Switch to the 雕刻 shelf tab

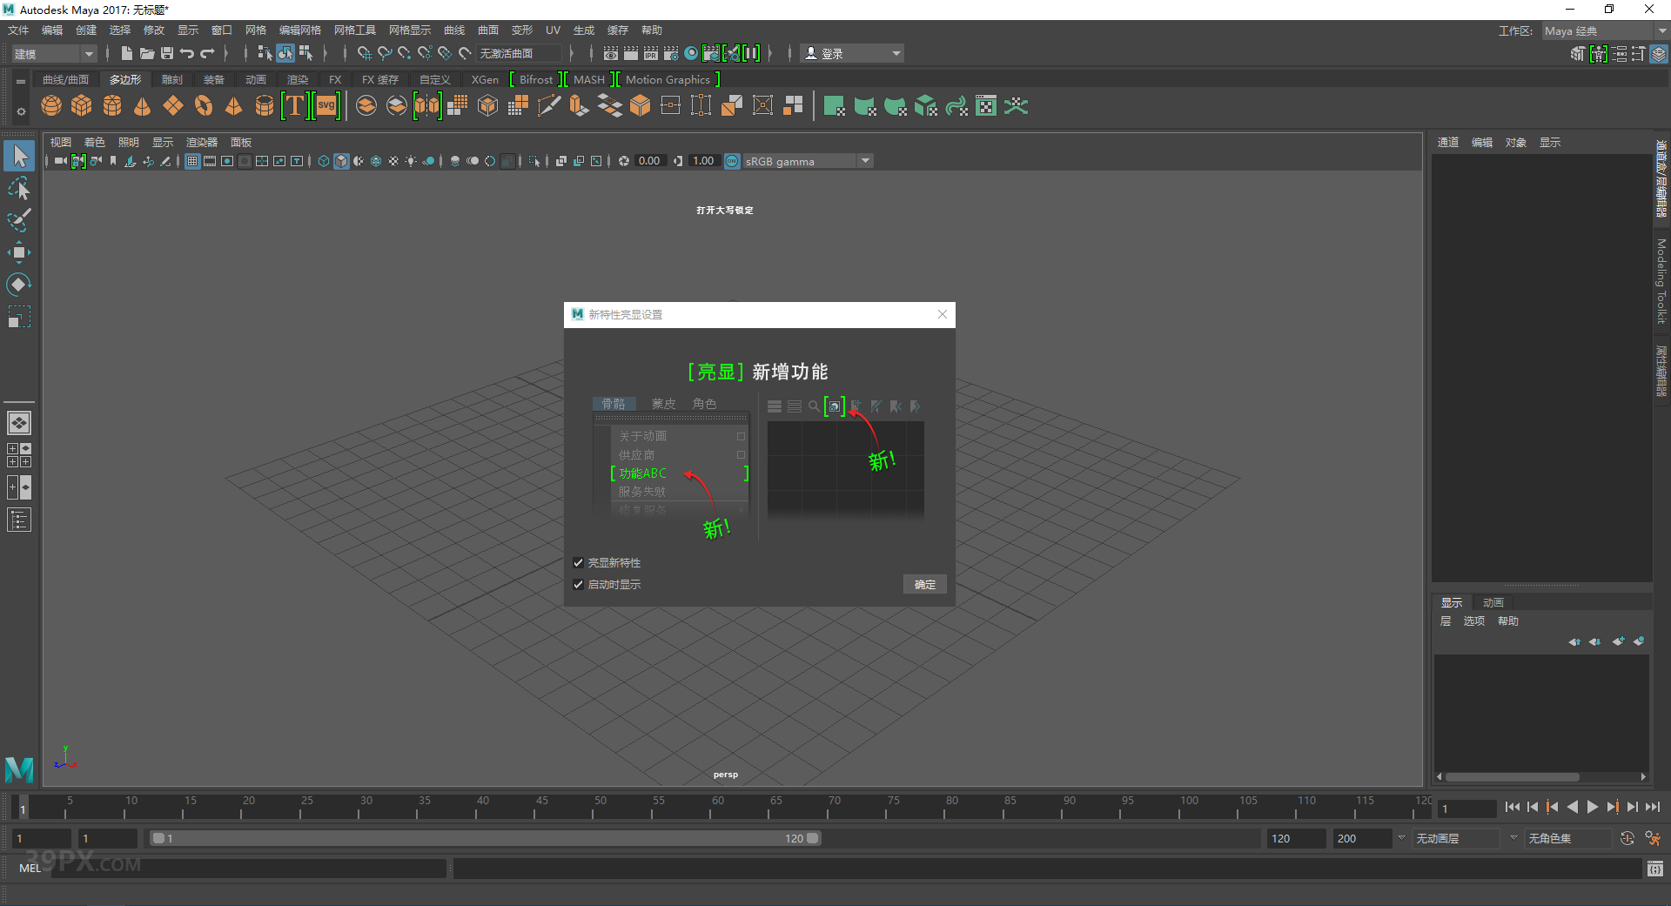pos(172,79)
